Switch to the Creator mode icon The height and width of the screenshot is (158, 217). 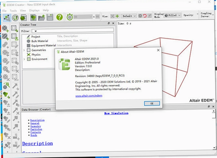pyautogui.click(x=7, y=18)
